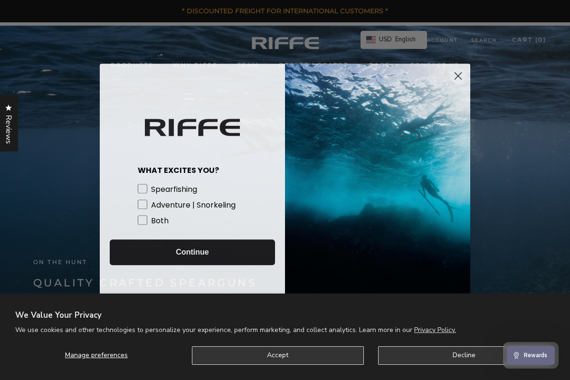570x380 pixels.
Task: Click the RIFFE logo in the header
Action: 285,43
